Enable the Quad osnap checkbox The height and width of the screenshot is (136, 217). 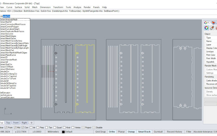point(55,127)
